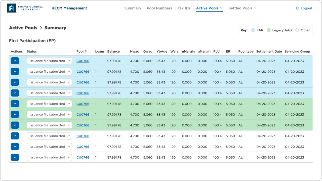Screen dimensions: 322x181
Task: Click the Servicing Group column header
Action: click(297, 51)
